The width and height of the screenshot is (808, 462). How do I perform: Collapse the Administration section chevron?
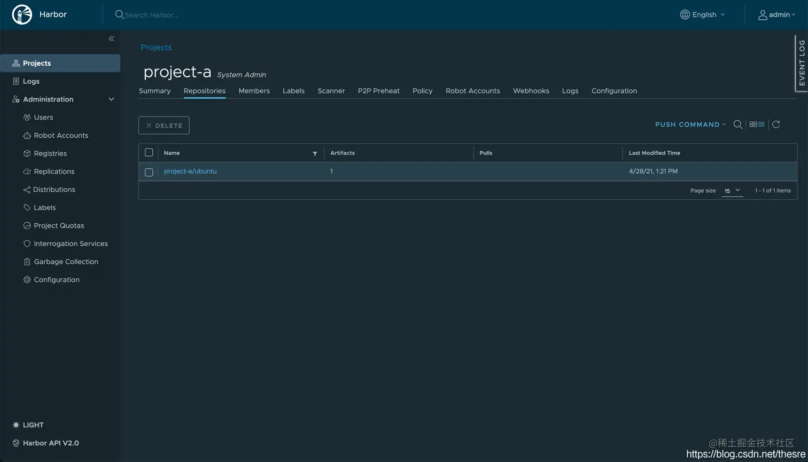tap(111, 99)
